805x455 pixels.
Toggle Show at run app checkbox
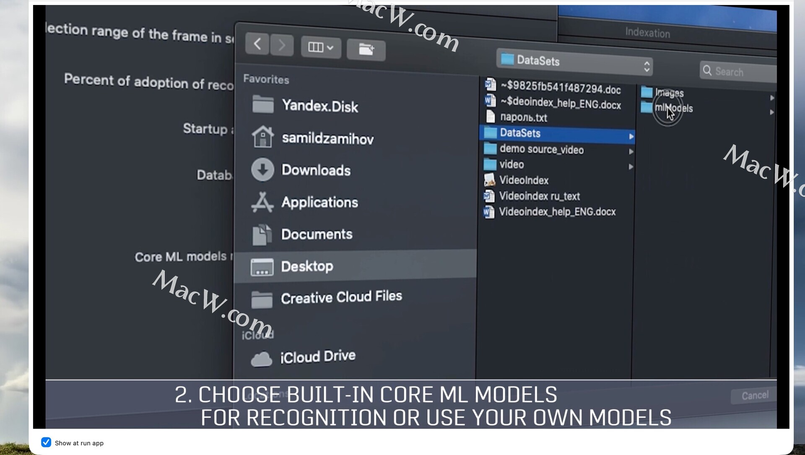pyautogui.click(x=46, y=442)
